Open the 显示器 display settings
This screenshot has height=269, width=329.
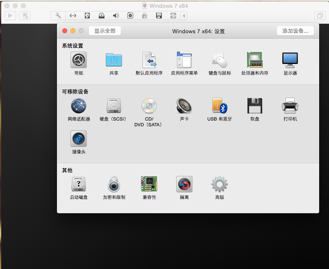[x=290, y=60]
